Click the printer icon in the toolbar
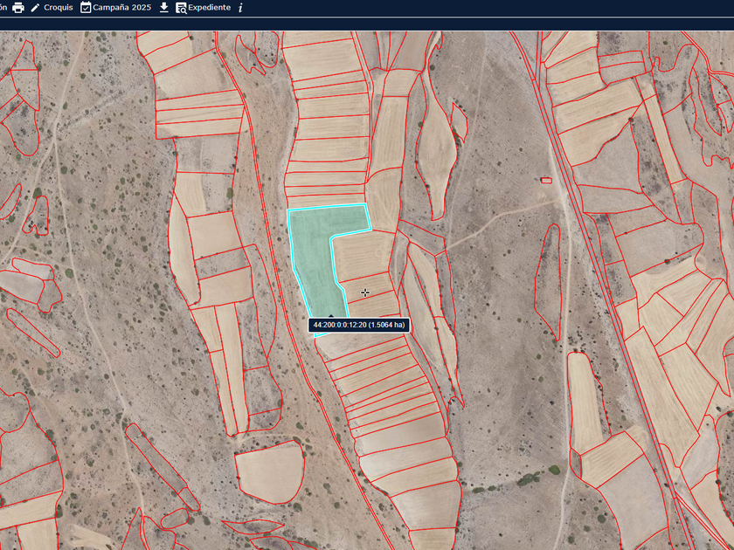Image resolution: width=734 pixels, height=550 pixels. [18, 8]
